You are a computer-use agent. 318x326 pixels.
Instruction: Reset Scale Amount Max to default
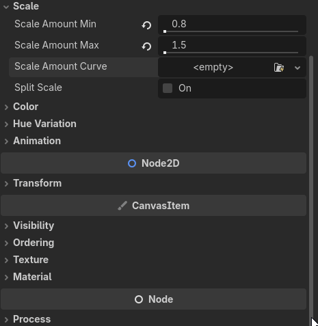coord(146,46)
